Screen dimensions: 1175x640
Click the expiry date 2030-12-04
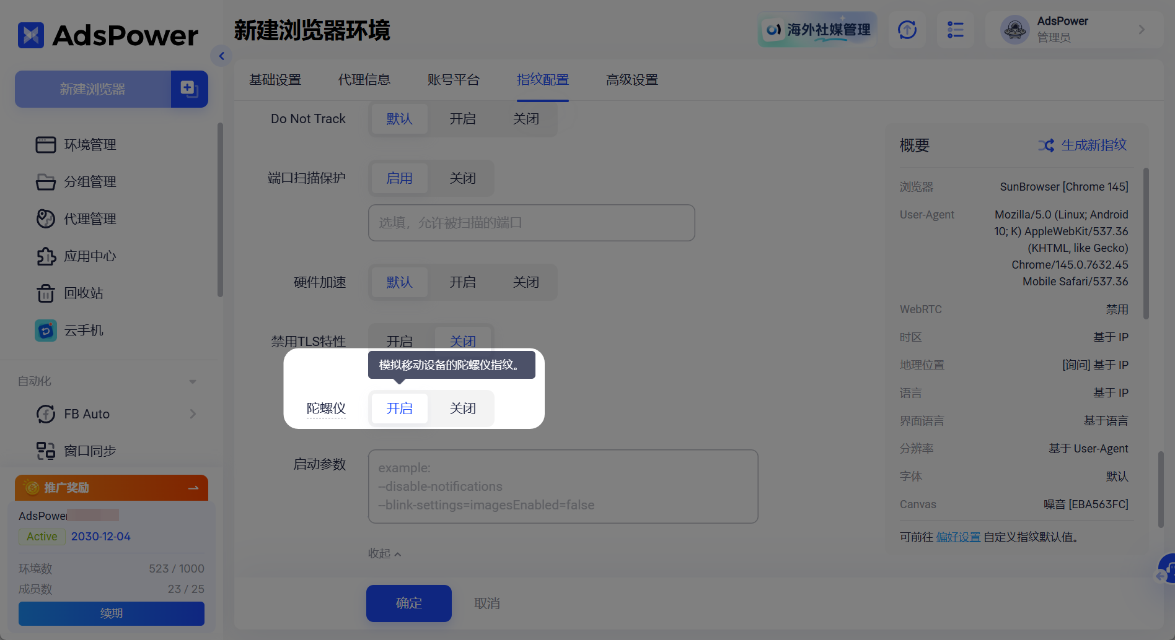pos(101,537)
